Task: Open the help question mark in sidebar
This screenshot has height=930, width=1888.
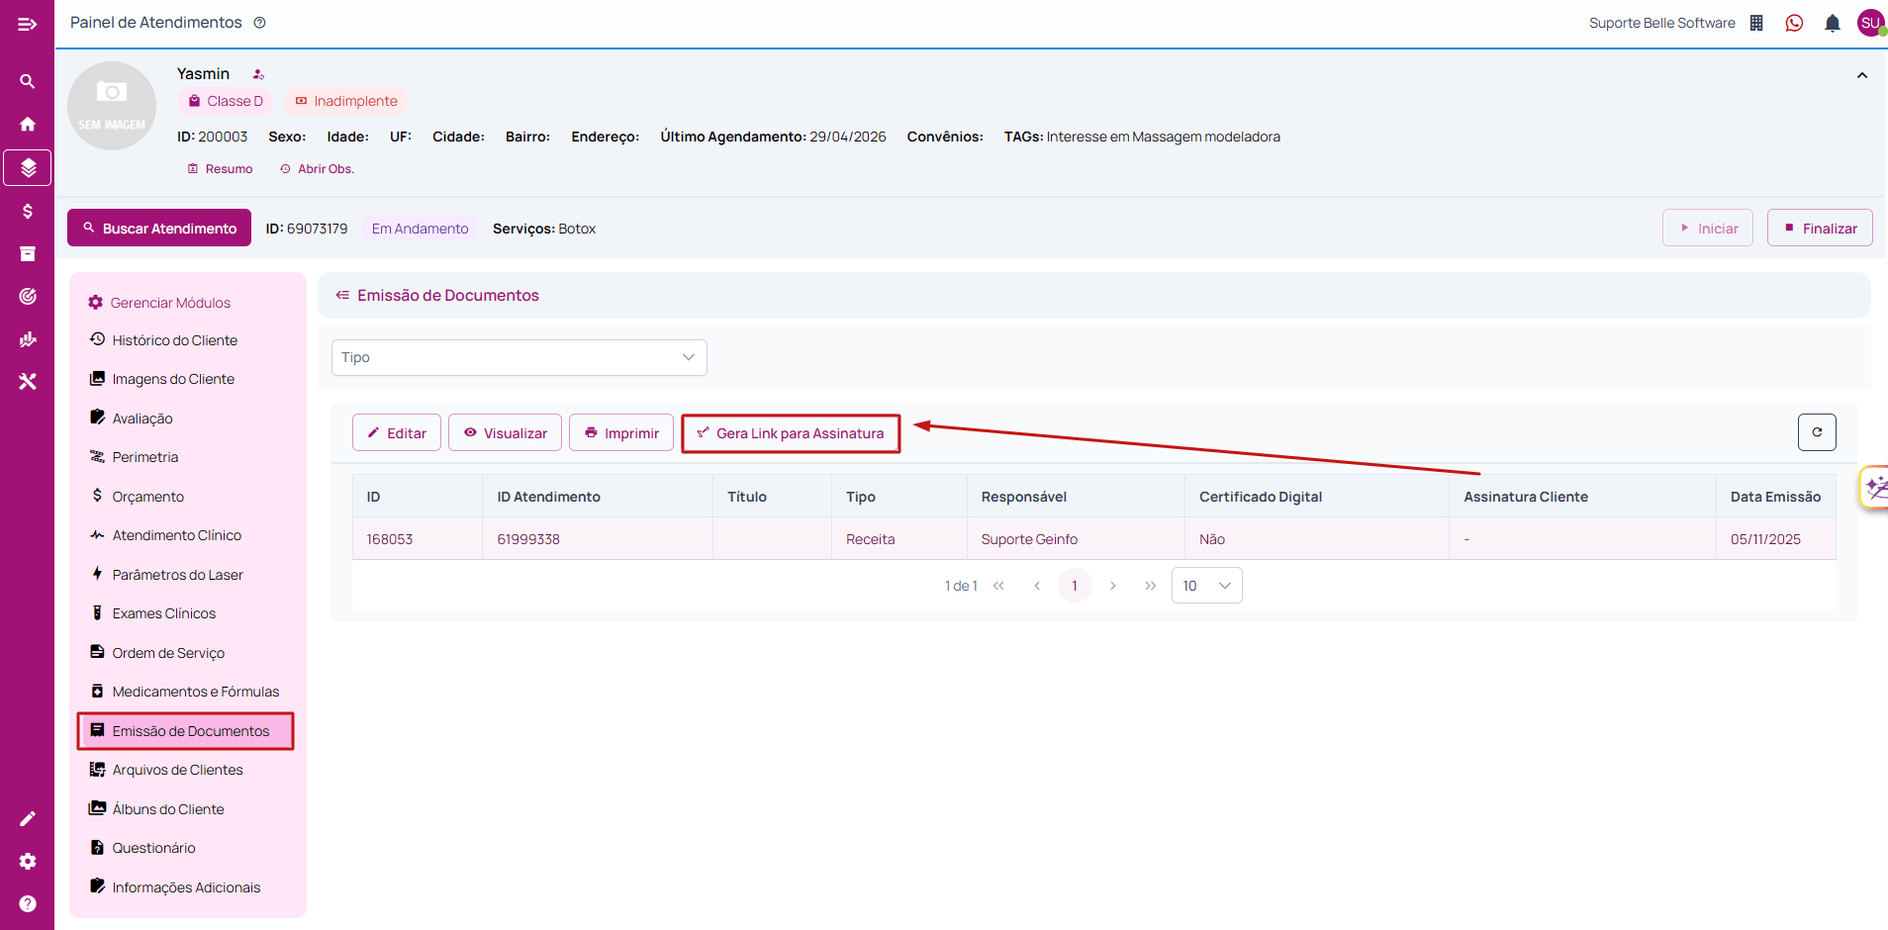Action: click(28, 903)
